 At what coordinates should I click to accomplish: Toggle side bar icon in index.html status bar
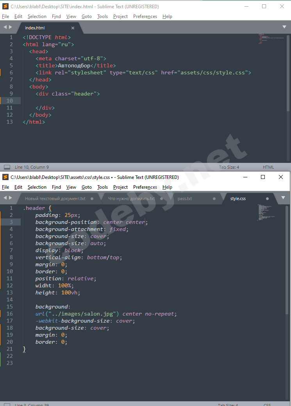(7, 167)
